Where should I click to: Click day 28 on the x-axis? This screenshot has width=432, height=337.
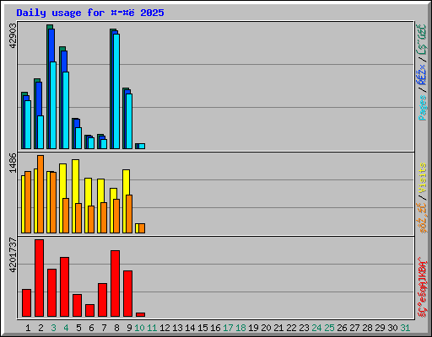367,328
